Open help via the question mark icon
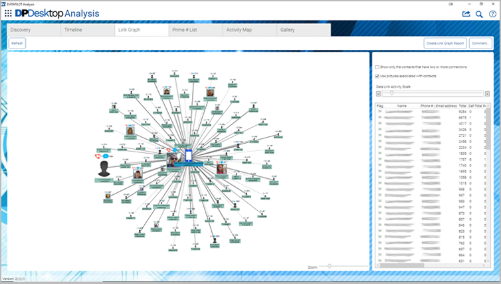The image size is (501, 284). click(x=492, y=13)
